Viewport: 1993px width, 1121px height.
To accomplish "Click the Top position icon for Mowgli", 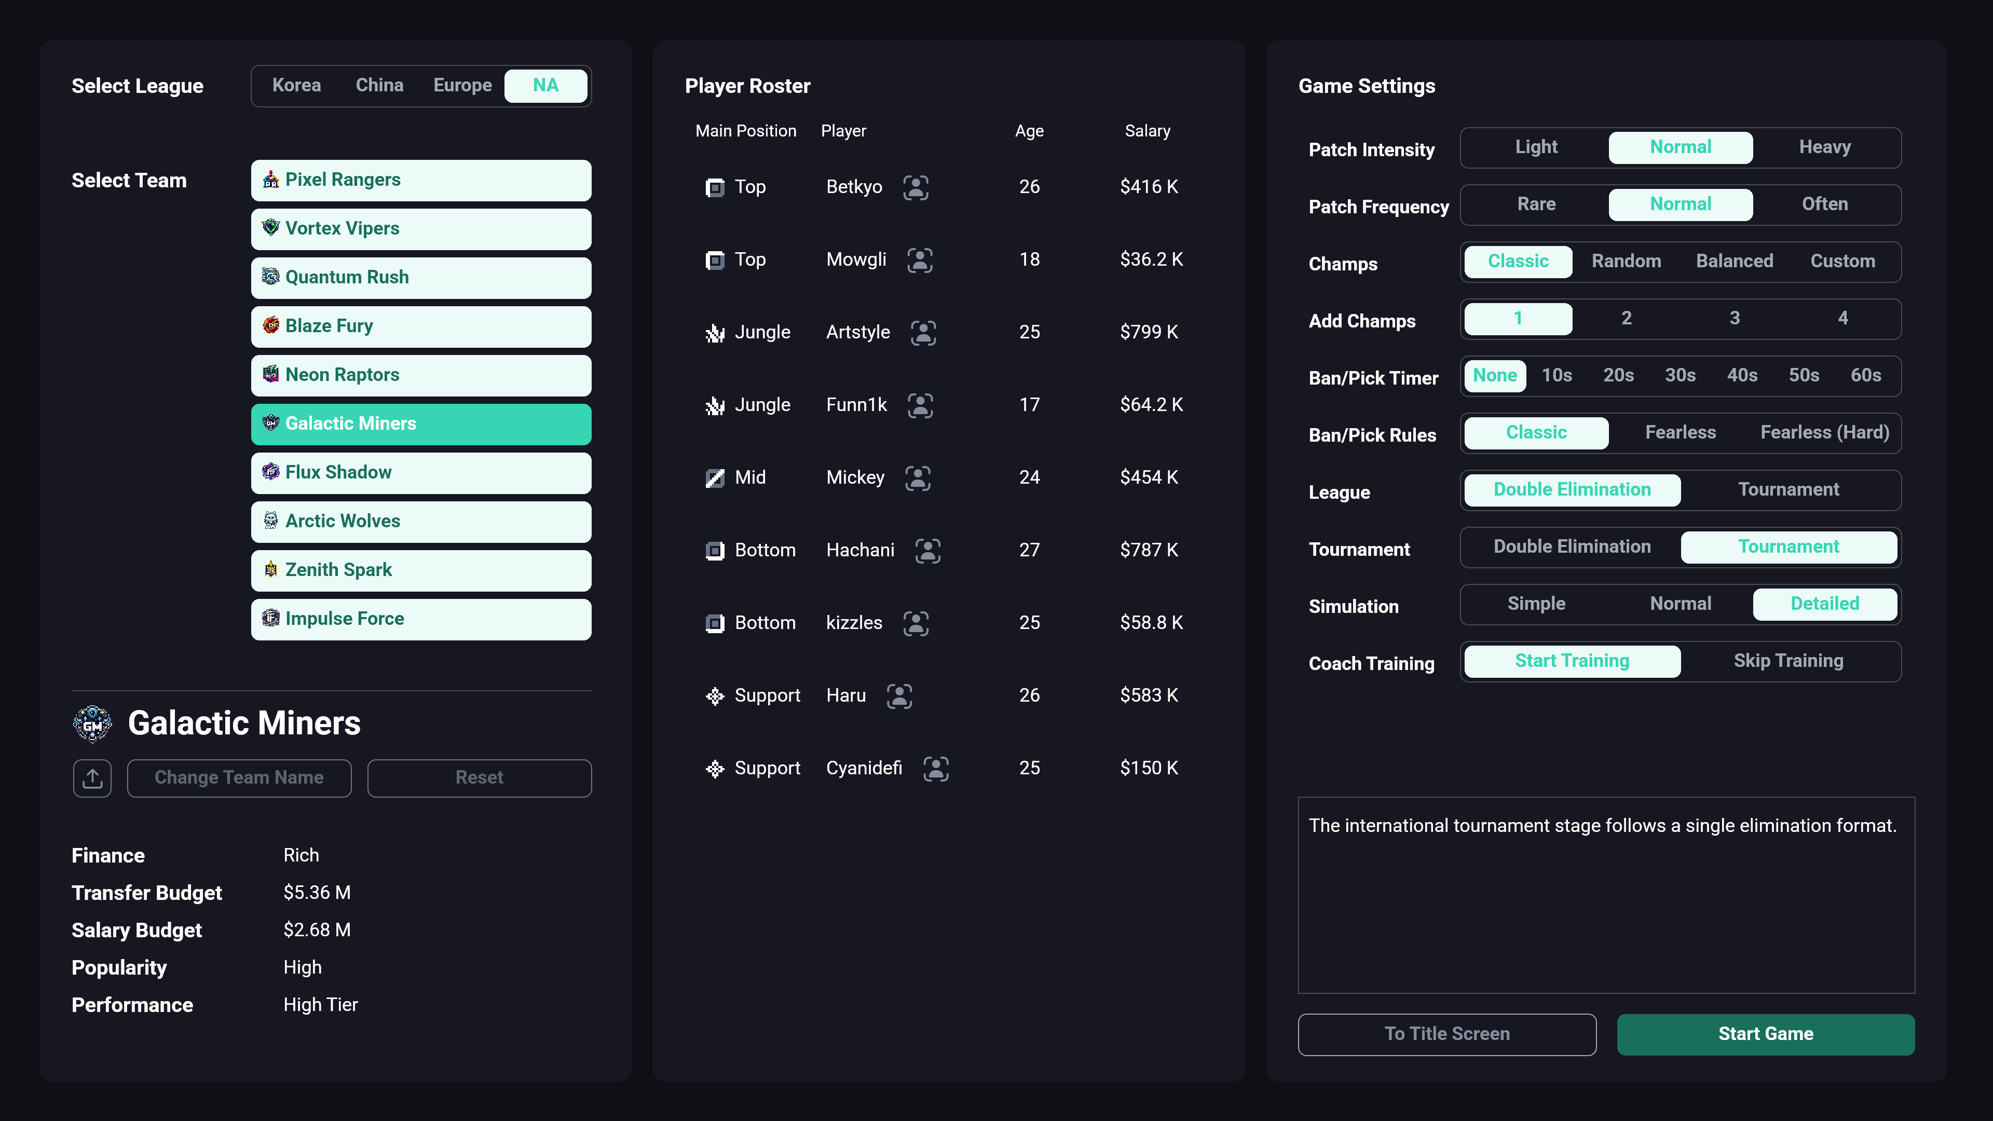I will click(715, 260).
